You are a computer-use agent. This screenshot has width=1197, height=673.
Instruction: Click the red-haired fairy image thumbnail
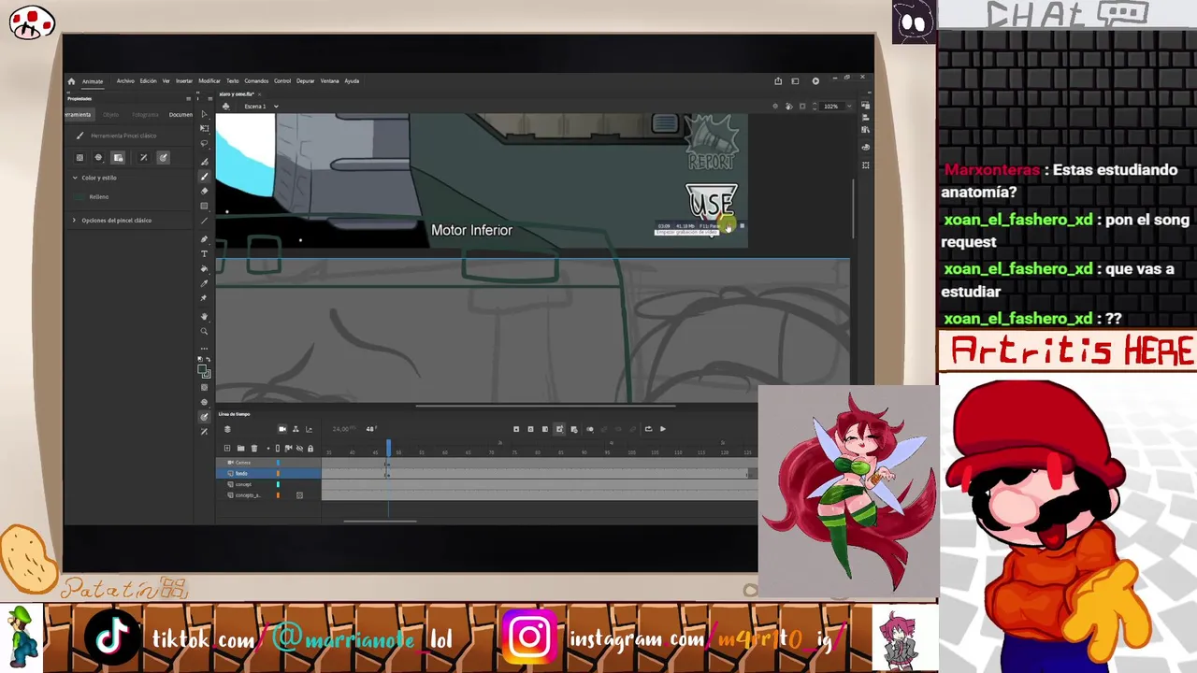848,492
